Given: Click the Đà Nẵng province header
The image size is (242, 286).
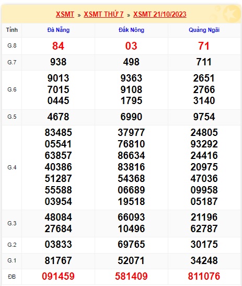Looking at the screenshot, I should click(x=59, y=30).
